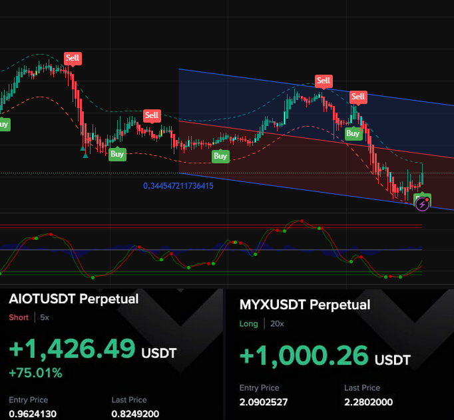Click the AIOTUSDT last price 0.8249200

(135, 413)
